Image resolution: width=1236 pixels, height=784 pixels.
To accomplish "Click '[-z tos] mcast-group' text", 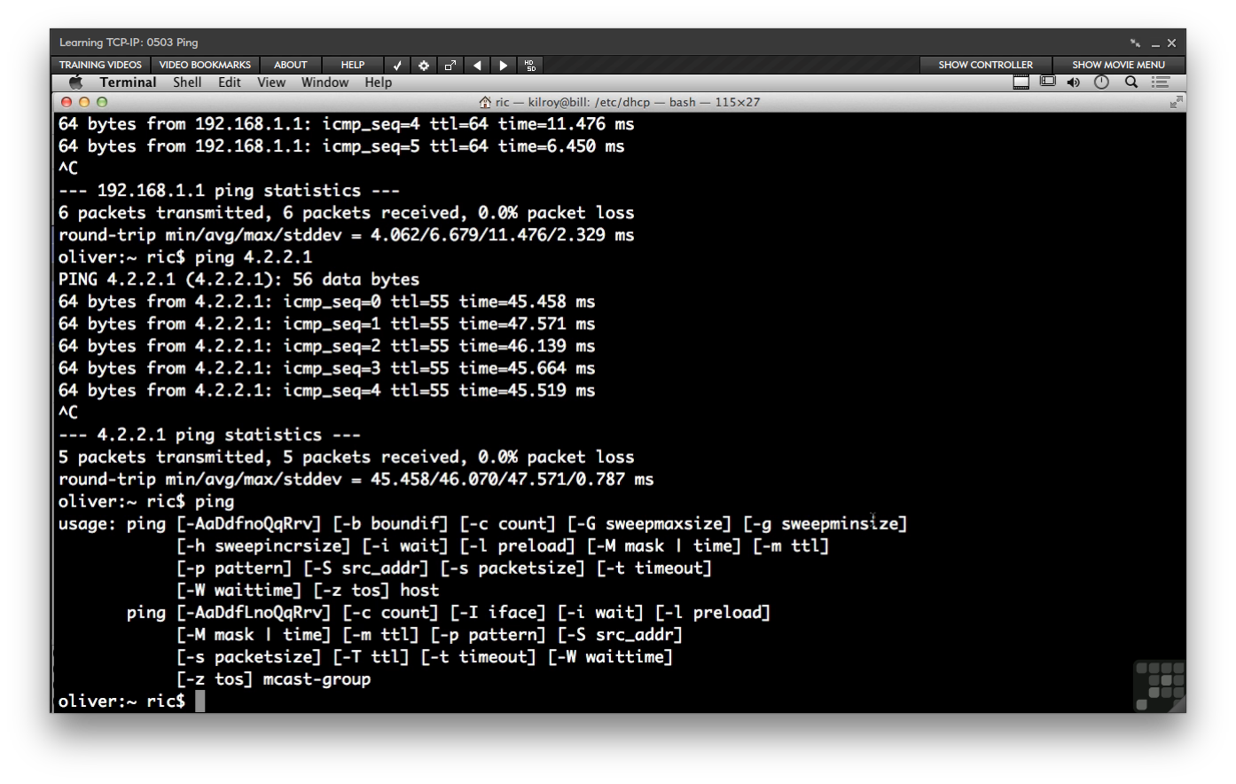I will point(274,679).
